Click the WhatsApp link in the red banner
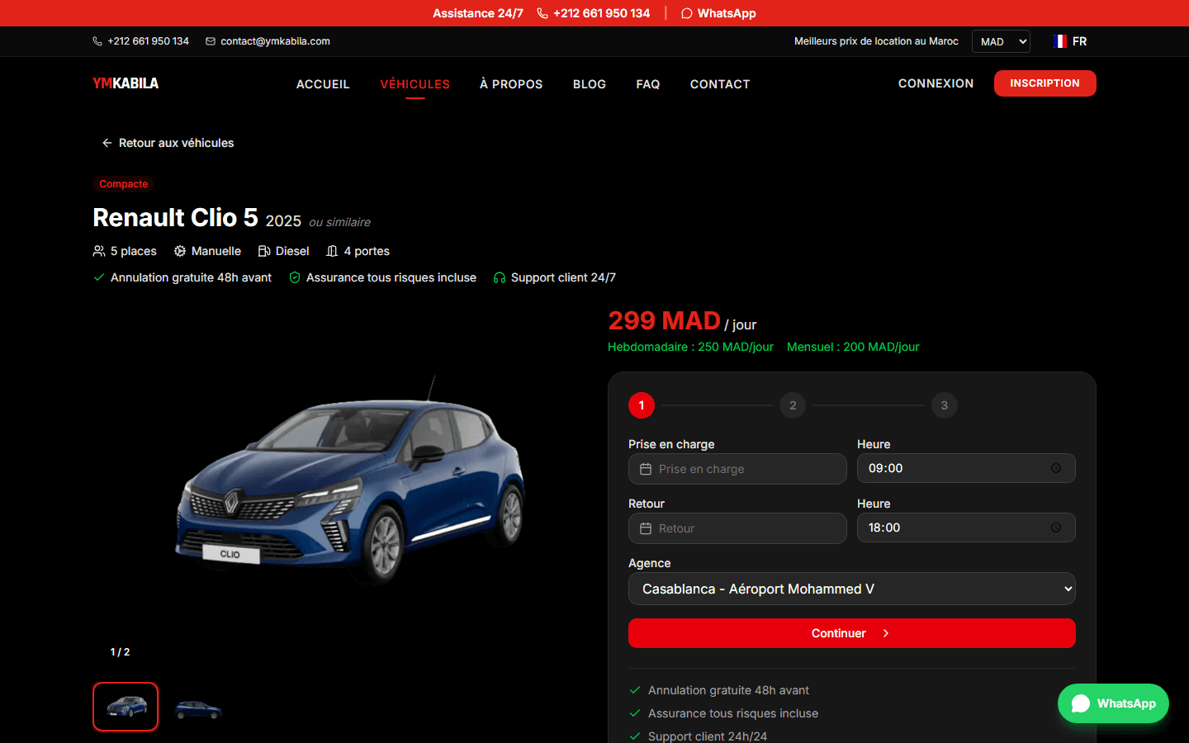 tap(718, 13)
